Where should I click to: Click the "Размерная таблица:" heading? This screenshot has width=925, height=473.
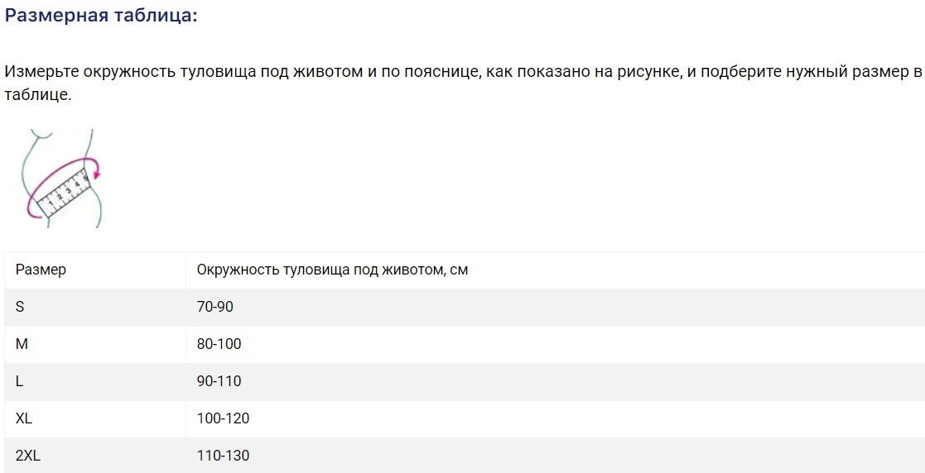pos(101,17)
